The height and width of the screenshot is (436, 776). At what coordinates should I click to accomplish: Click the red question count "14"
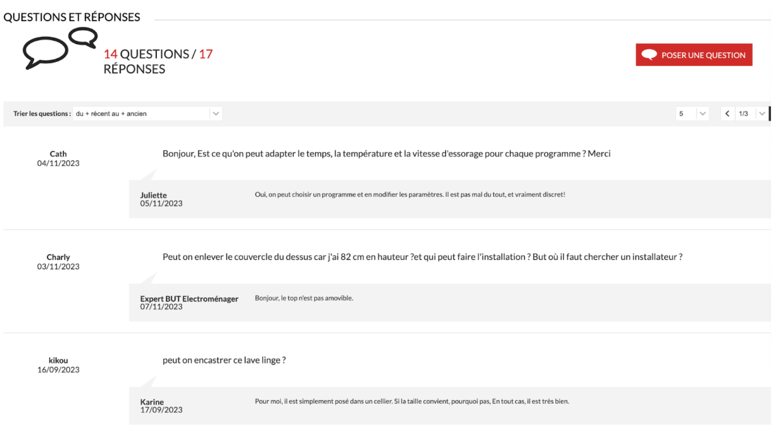coord(111,54)
